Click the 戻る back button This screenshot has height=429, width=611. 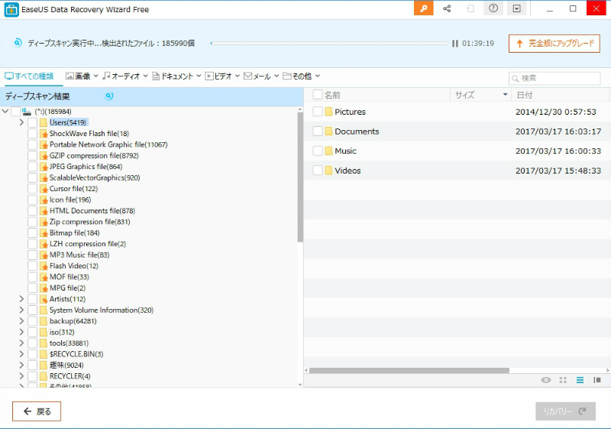point(37,411)
